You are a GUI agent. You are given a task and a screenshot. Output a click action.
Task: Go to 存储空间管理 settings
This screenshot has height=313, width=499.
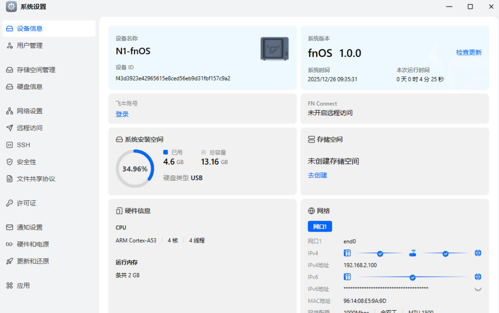[36, 70]
